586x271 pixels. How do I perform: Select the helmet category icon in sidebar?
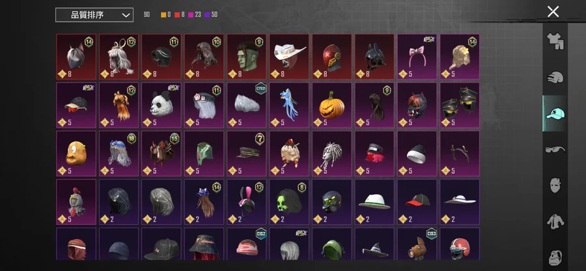pyautogui.click(x=555, y=78)
